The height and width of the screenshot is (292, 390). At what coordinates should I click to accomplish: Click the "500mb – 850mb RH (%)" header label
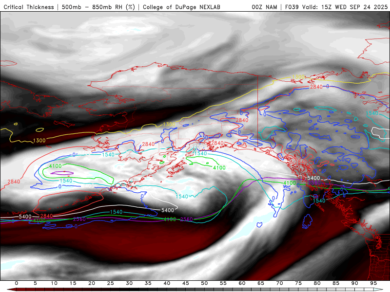point(98,7)
